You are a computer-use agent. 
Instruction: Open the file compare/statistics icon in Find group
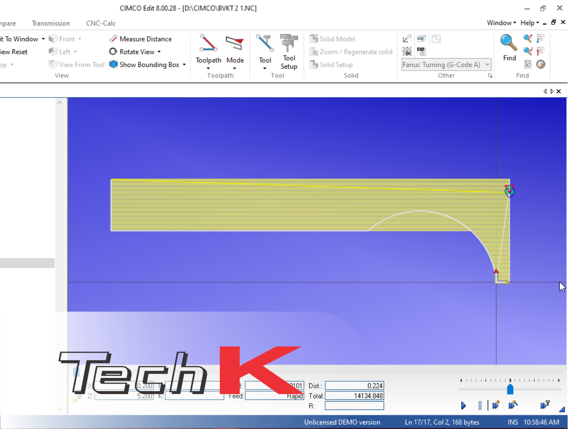[x=527, y=64]
